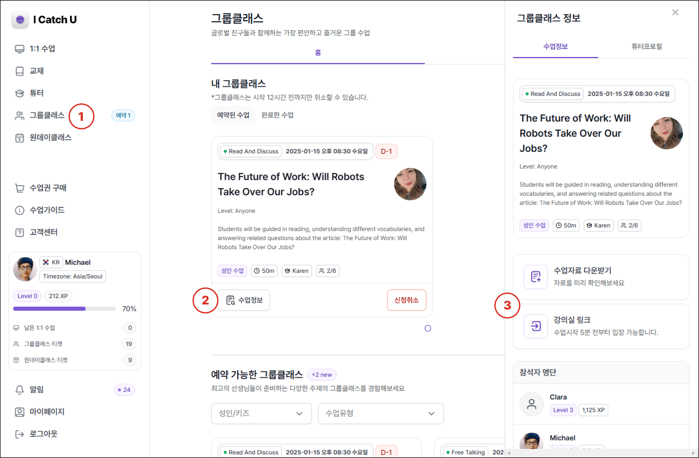Click the 수업자료 다운받기 document icon
699x458 pixels.
[x=535, y=277]
